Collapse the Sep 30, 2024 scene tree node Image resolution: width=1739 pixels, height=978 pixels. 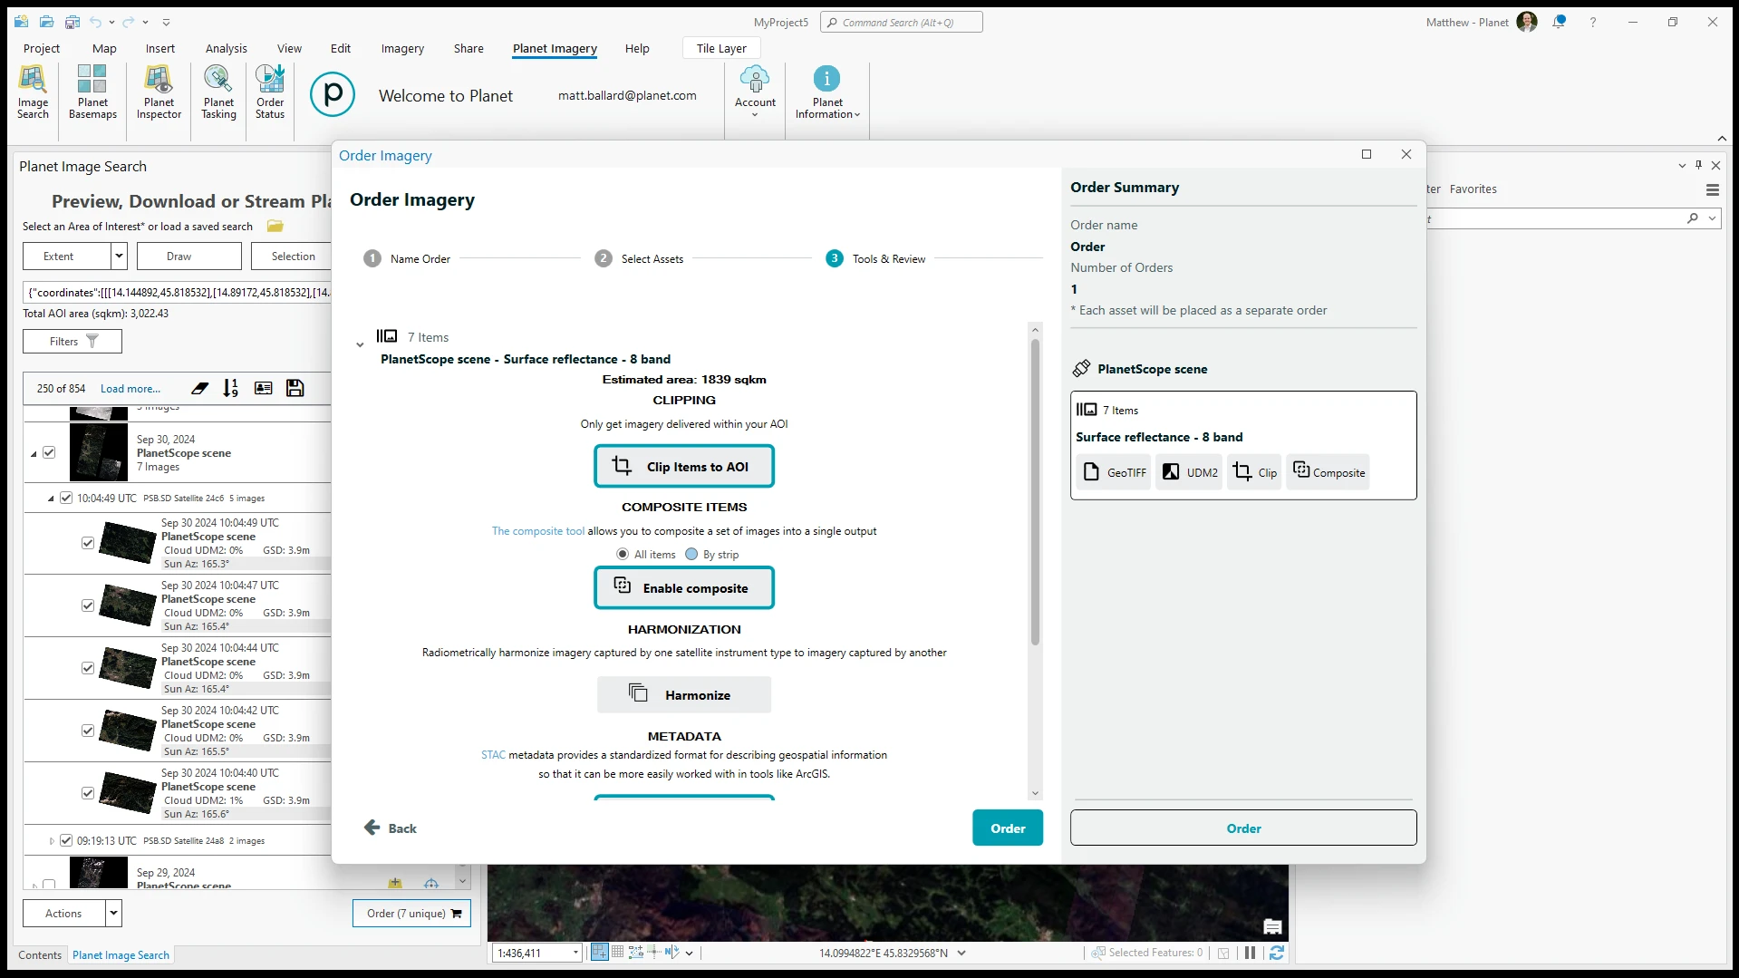[34, 453]
